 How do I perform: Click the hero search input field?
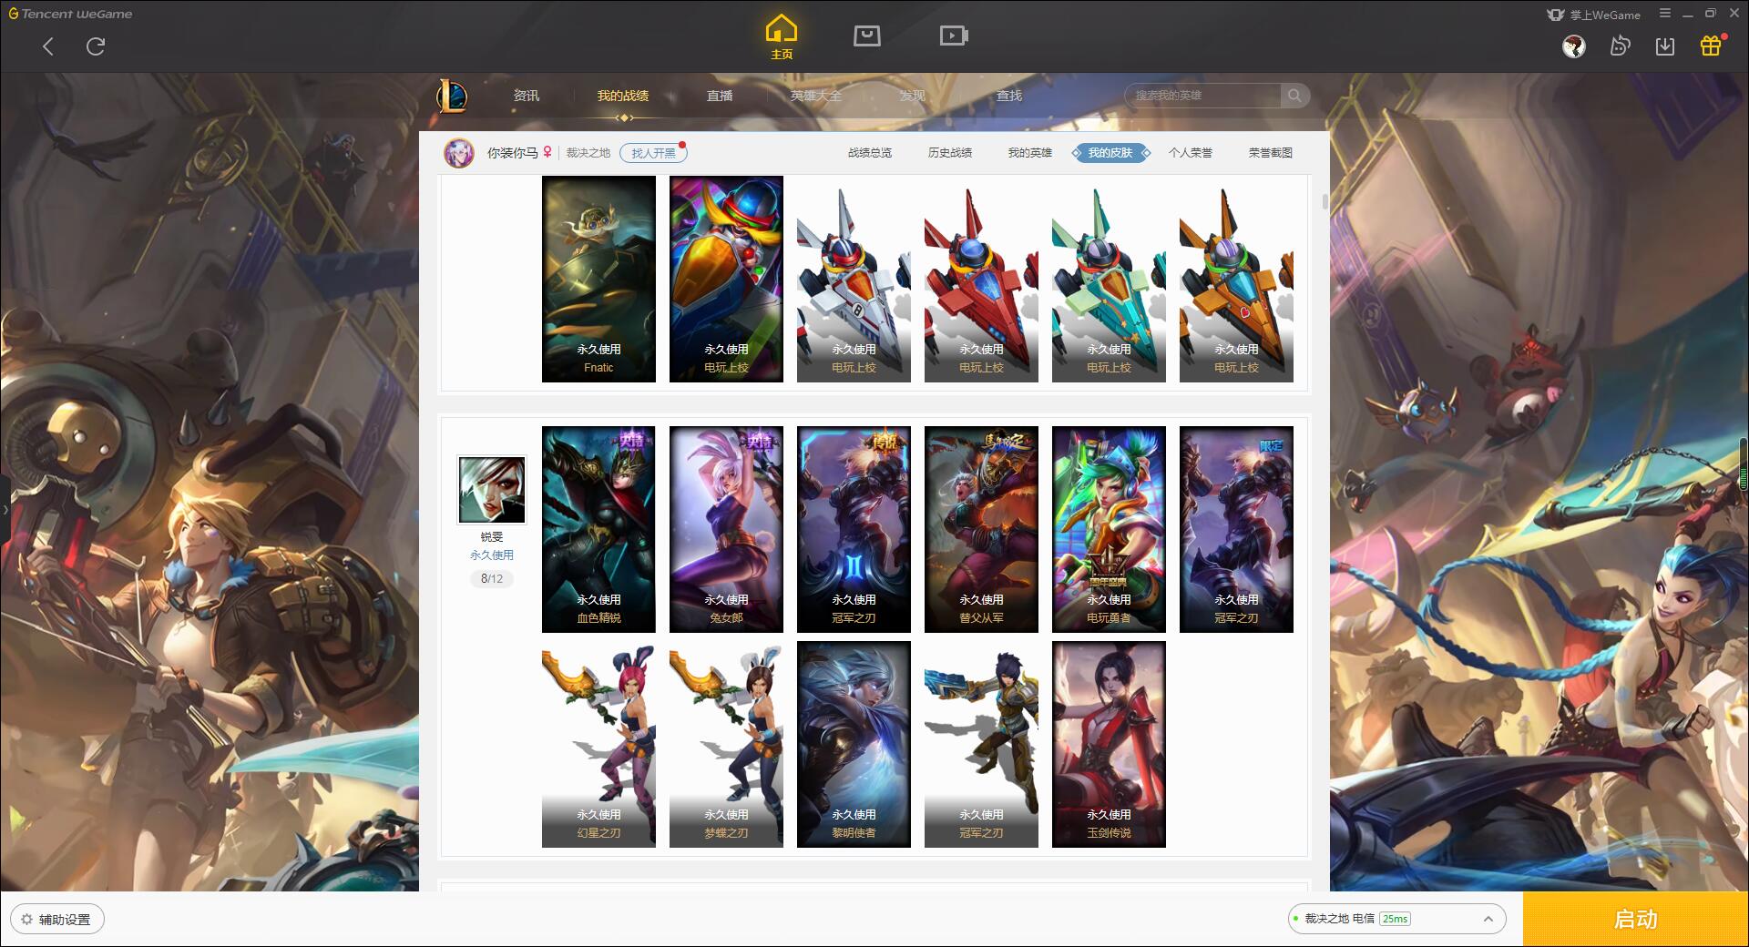(x=1203, y=96)
